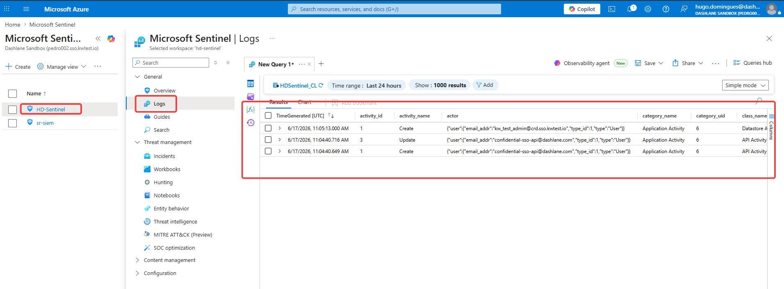Viewport: 784px width, 289px height.
Task: Open the saved queries icon in query sidebar
Action: [251, 97]
